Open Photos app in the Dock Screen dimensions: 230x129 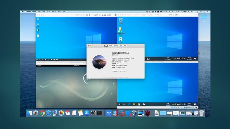[61, 113]
